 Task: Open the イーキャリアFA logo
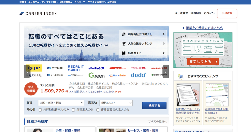tap(159, 68)
